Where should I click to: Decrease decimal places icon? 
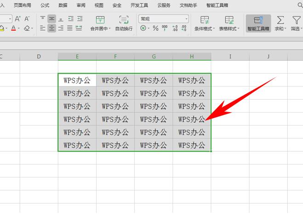coord(183,28)
